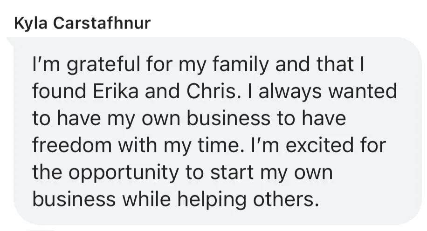Tap the word others ending the message

coord(286,199)
